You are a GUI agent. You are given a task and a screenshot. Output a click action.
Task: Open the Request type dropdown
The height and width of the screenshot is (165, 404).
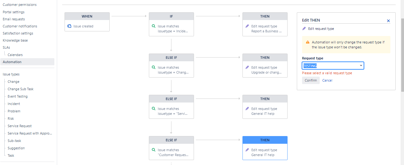tap(333, 66)
